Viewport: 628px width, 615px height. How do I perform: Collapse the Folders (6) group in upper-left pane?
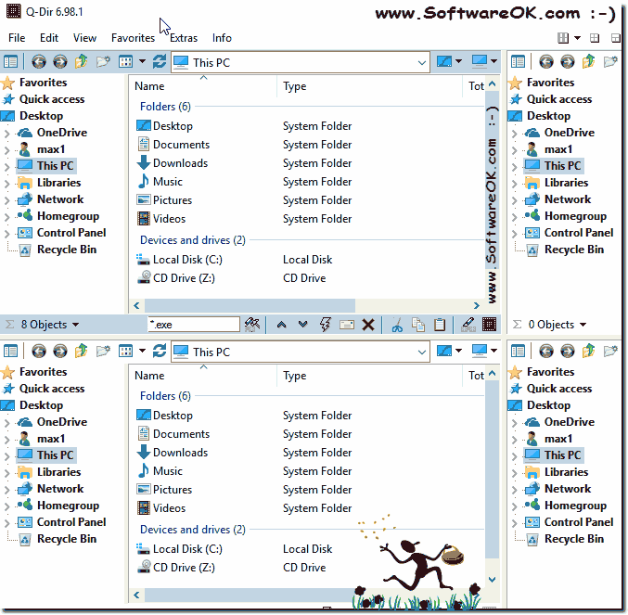165,107
